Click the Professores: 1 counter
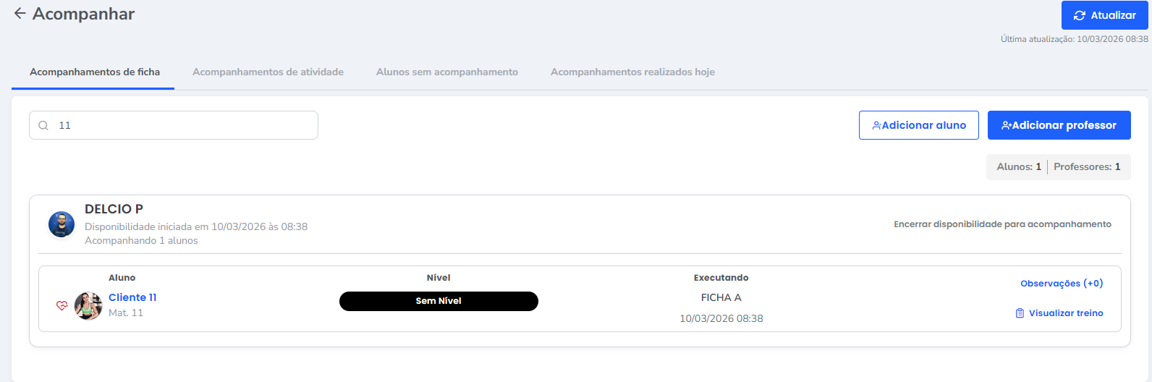Viewport: 1152px width, 382px height. [x=1087, y=167]
